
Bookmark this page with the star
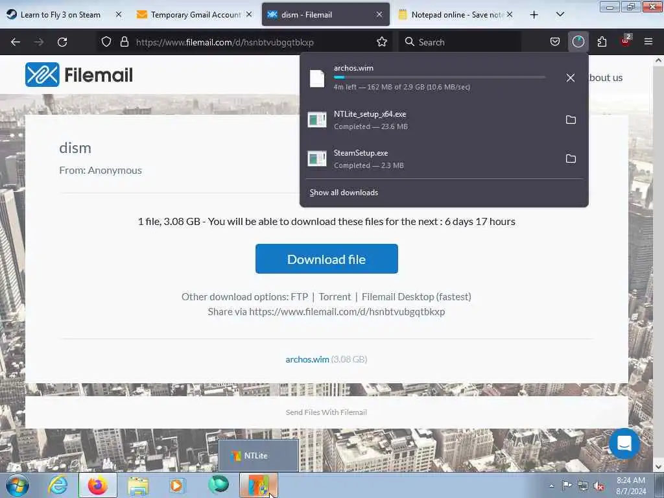pos(382,41)
